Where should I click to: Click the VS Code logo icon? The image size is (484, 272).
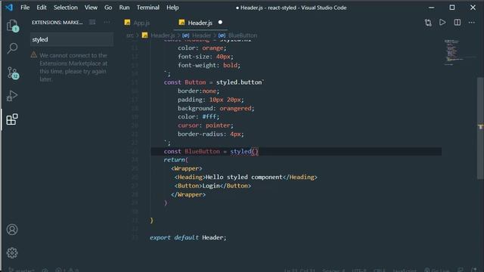(9, 8)
